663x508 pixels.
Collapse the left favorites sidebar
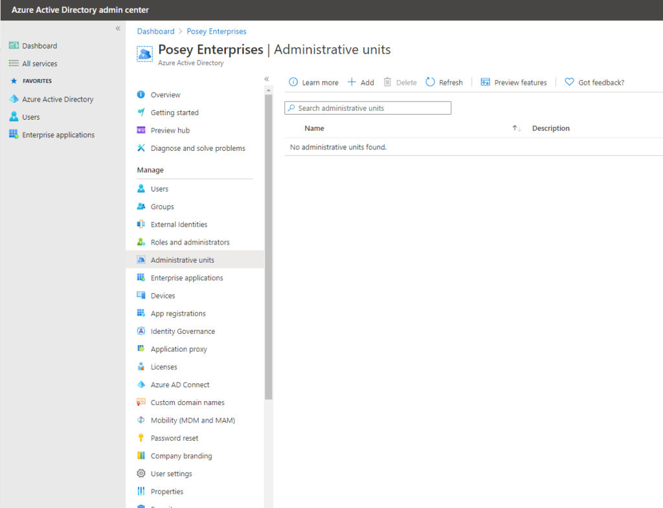[x=118, y=28]
